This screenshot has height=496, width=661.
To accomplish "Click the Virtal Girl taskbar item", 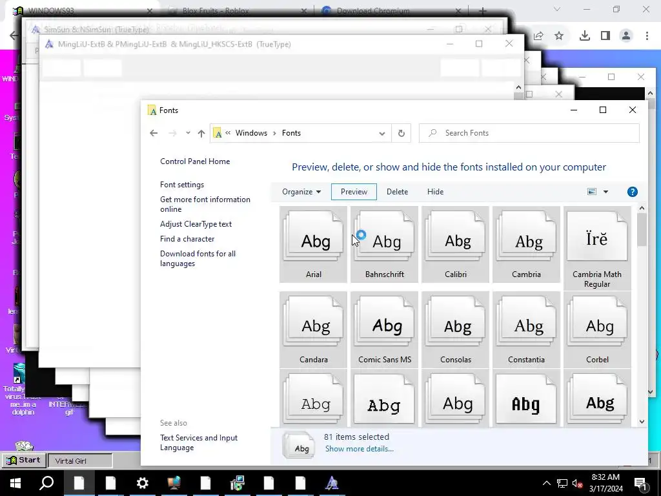I will (x=80, y=460).
